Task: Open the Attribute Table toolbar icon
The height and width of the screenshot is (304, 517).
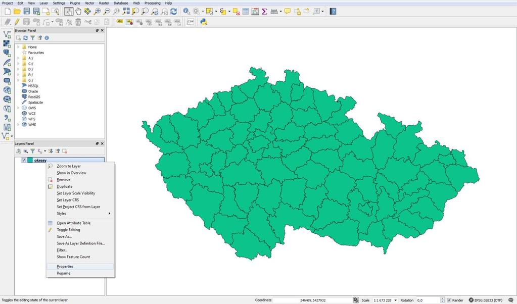Action: (245, 12)
